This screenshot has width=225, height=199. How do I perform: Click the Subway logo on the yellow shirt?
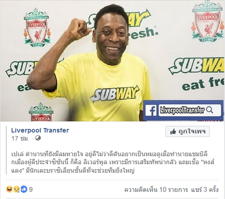tap(115, 94)
